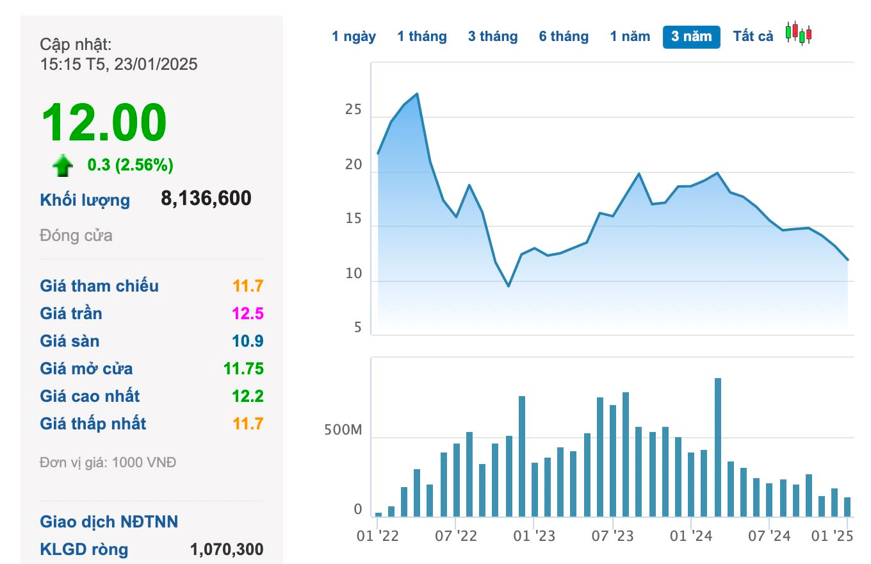Click the '07 '24' x-axis label
Image resolution: width=871 pixels, height=564 pixels.
click(769, 536)
